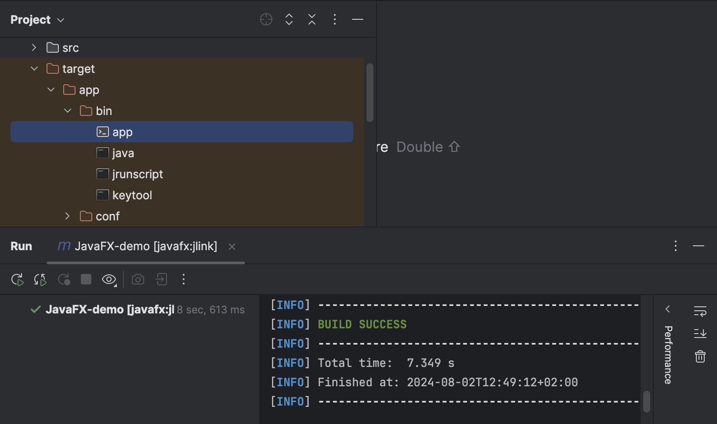Expand All nodes in Project view

[x=289, y=19]
